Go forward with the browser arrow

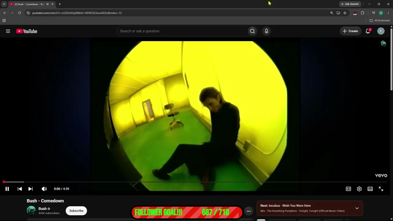[12, 13]
